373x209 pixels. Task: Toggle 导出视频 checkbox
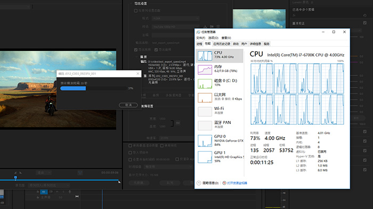pos(135,50)
